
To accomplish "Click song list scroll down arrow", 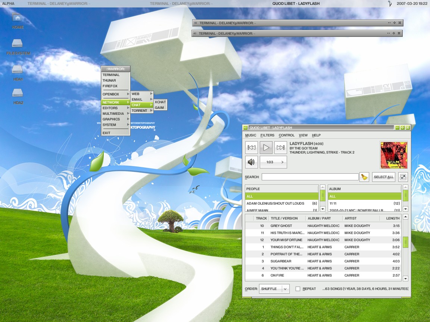I will tap(406, 279).
